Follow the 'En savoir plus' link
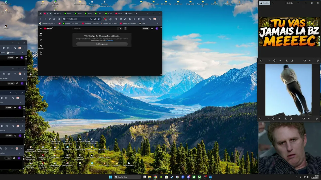The width and height of the screenshot is (321, 180). pos(110,40)
